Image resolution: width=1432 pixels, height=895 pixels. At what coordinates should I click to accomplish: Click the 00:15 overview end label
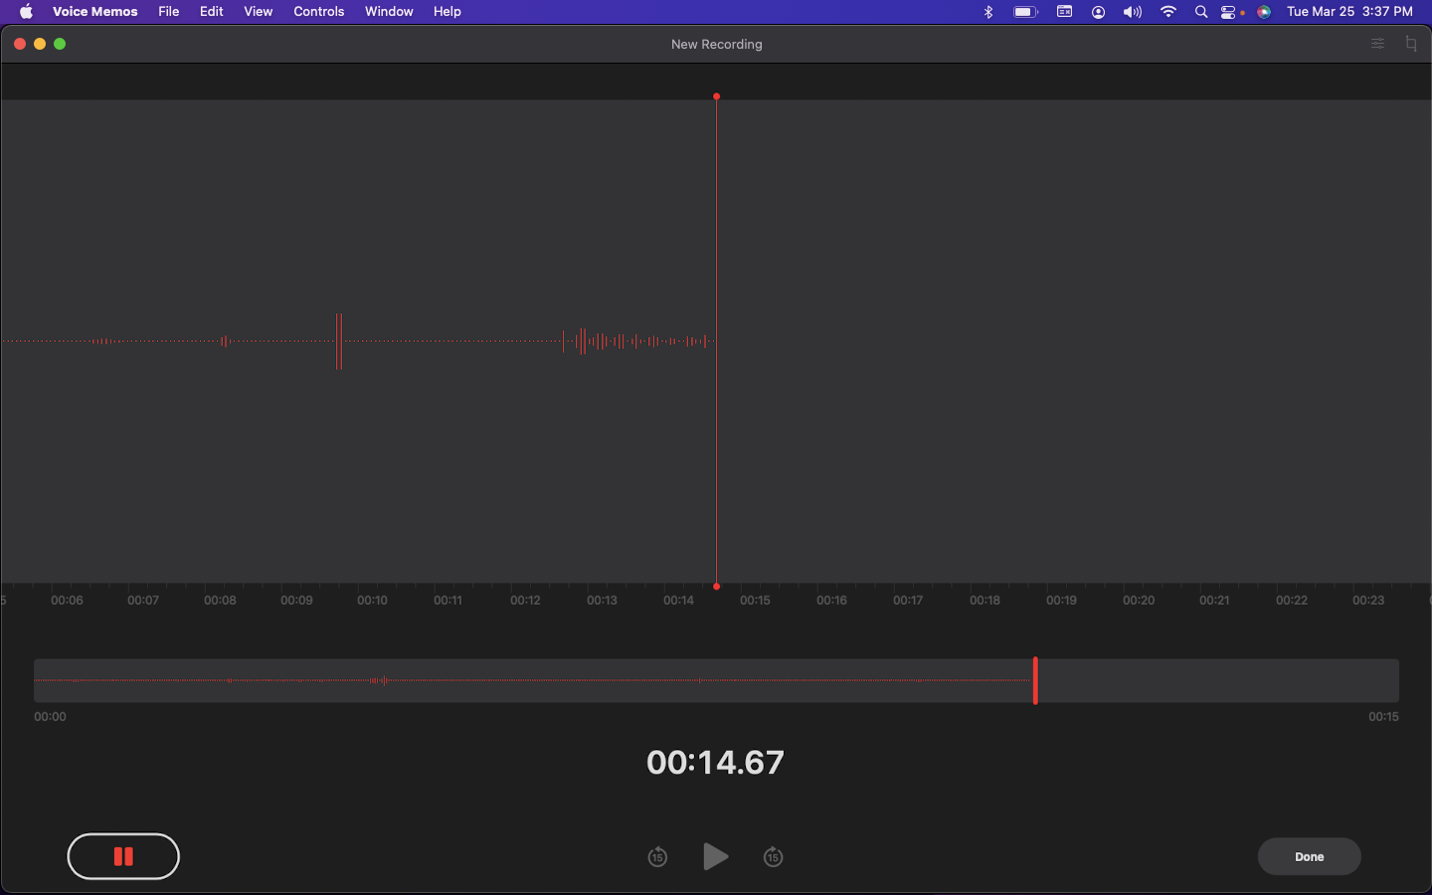[x=1383, y=717]
